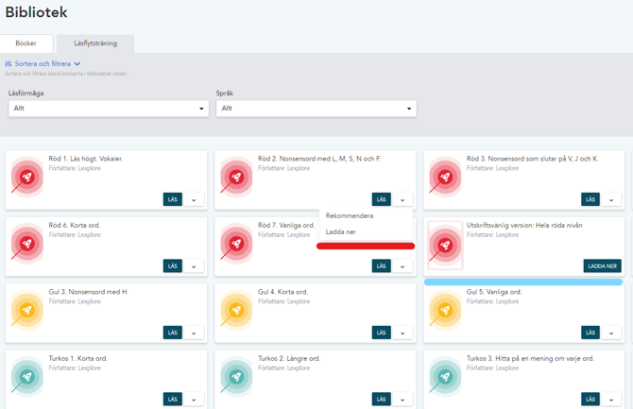Switch to the Läsflytsträning tab
Screen dimensions: 633x409
point(94,43)
